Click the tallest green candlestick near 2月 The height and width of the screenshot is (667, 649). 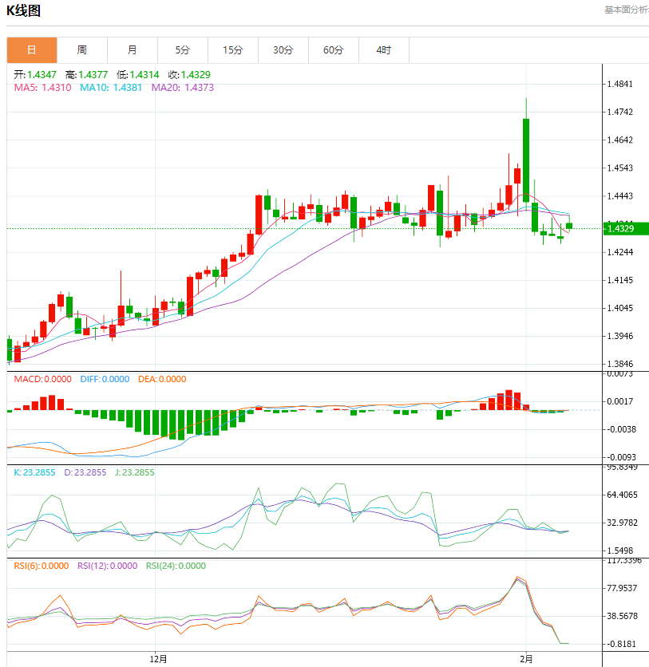point(526,160)
